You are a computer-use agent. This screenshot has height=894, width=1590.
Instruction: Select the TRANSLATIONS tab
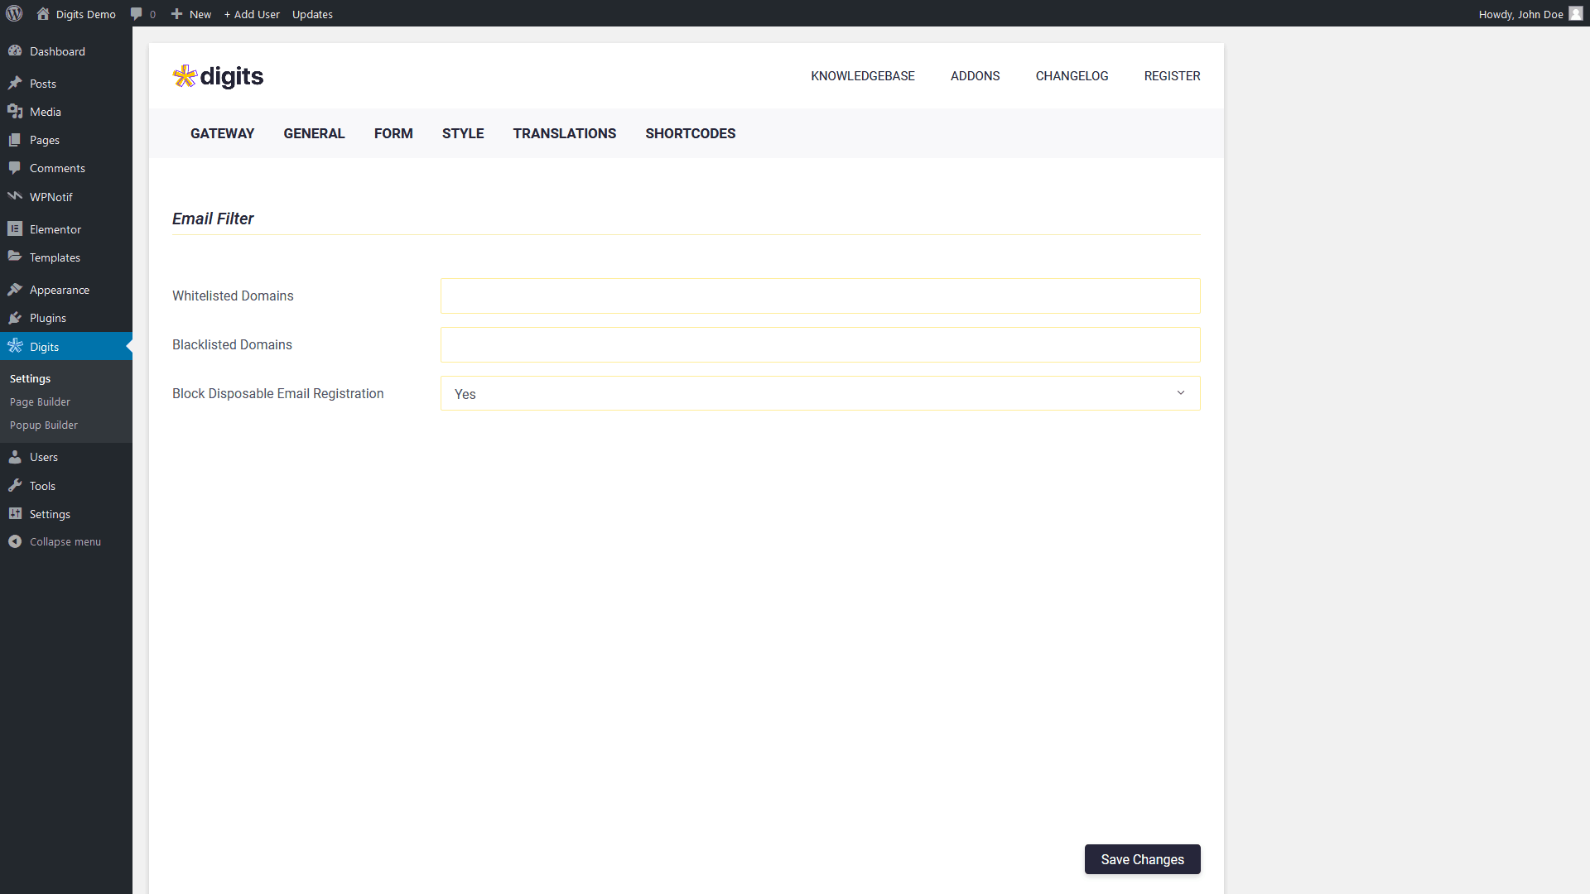click(x=565, y=133)
